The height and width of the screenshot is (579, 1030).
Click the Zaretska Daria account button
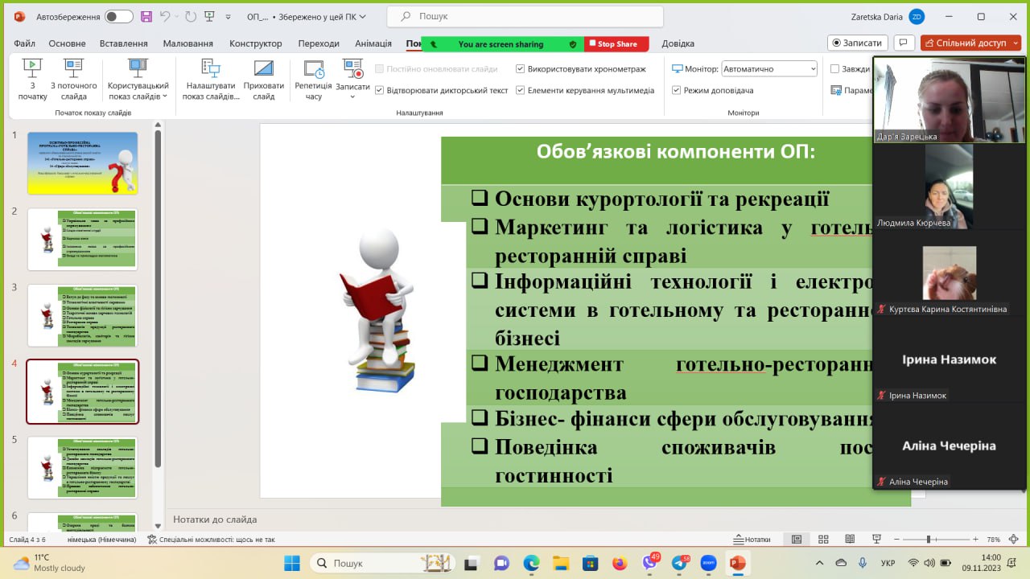(888, 17)
